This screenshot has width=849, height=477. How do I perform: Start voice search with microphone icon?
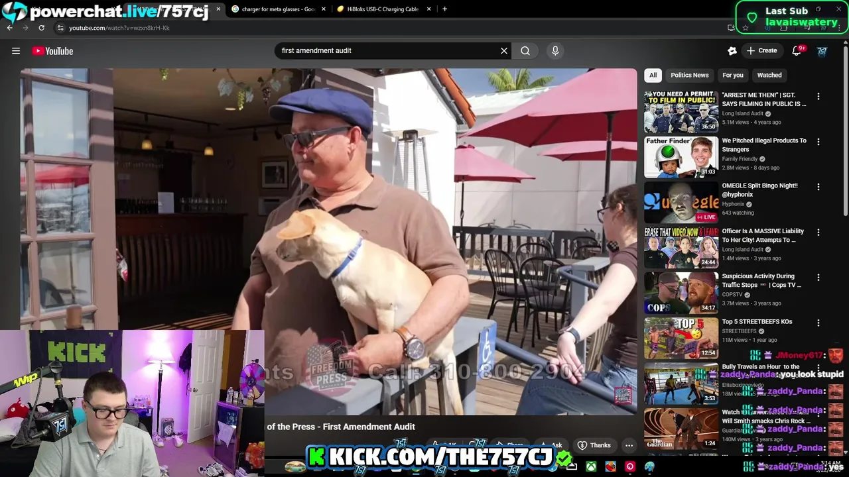[555, 50]
